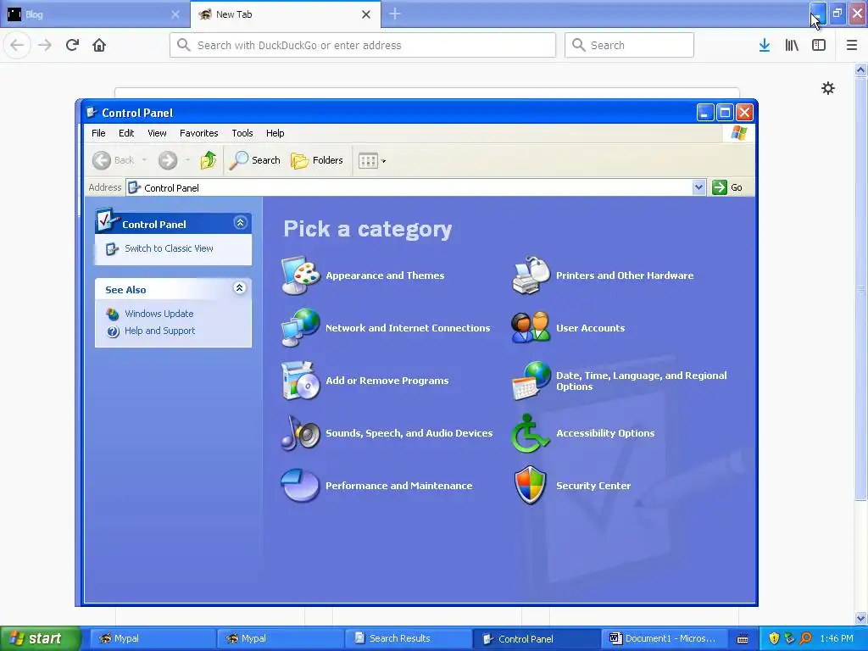Click the security shield tray icon

point(774,638)
